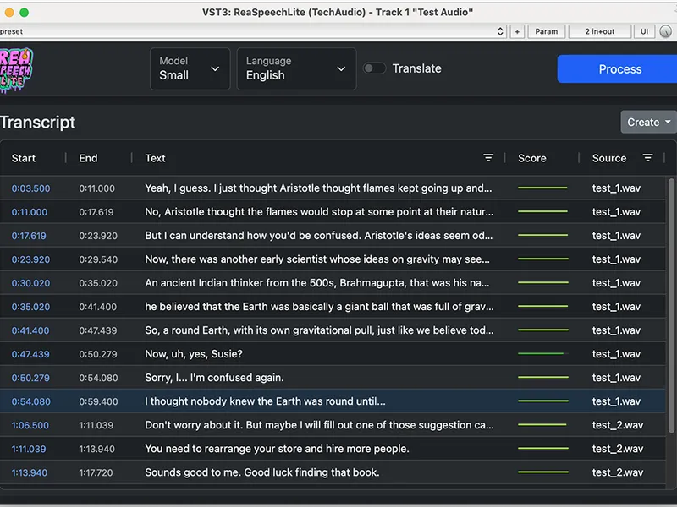Jump to start time 0:47.439
This screenshot has height=507, width=677.
tap(30, 354)
